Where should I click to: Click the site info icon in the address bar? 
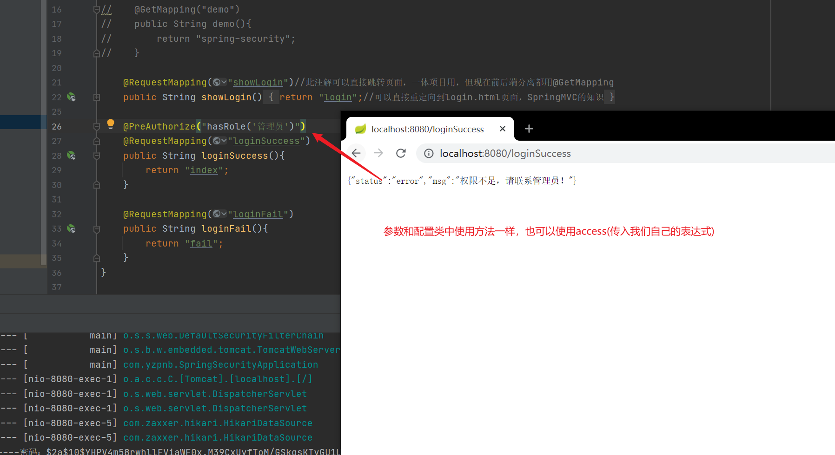tap(428, 153)
